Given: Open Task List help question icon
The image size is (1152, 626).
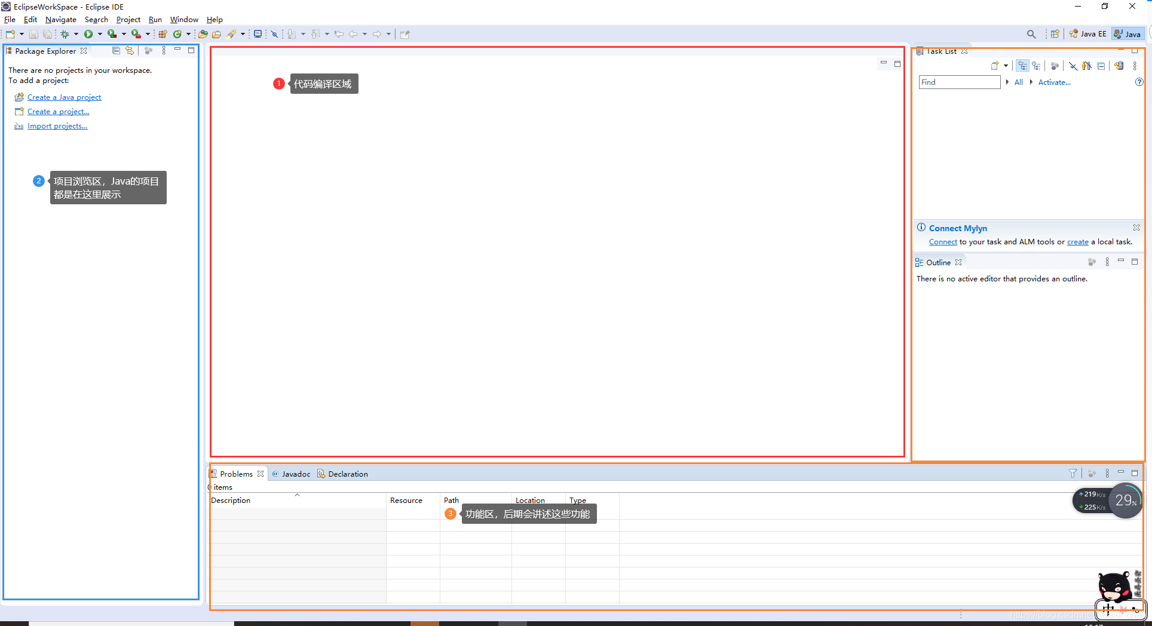Looking at the screenshot, I should coord(1139,82).
